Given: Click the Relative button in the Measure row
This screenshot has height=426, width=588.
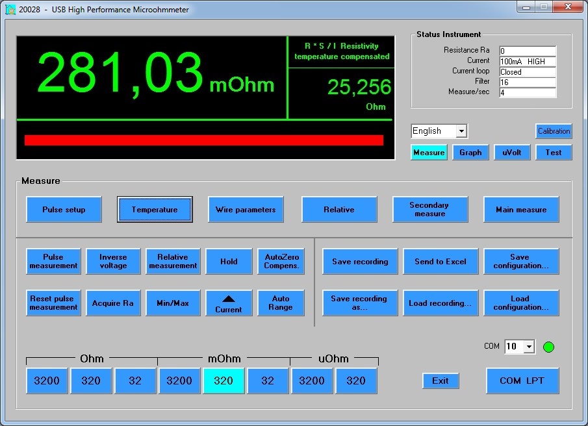Looking at the screenshot, I should (x=339, y=210).
